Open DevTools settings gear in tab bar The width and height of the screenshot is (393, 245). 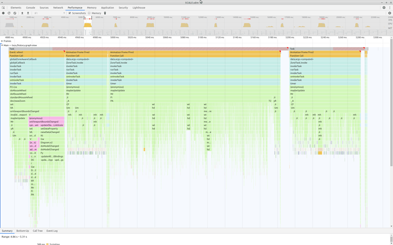click(384, 8)
